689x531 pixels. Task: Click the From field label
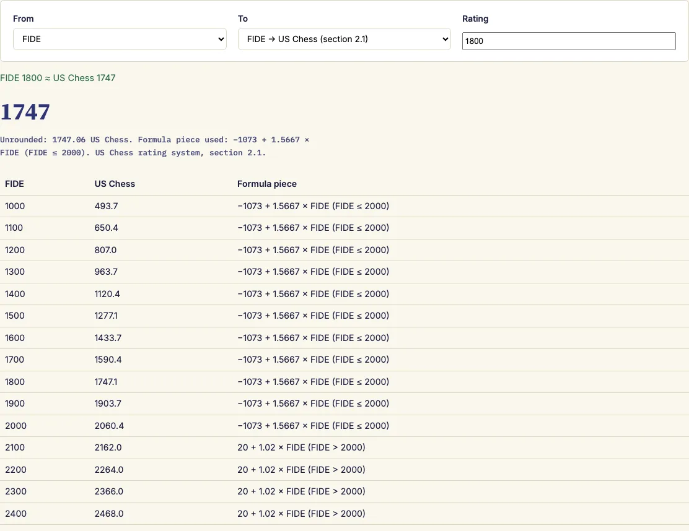24,19
